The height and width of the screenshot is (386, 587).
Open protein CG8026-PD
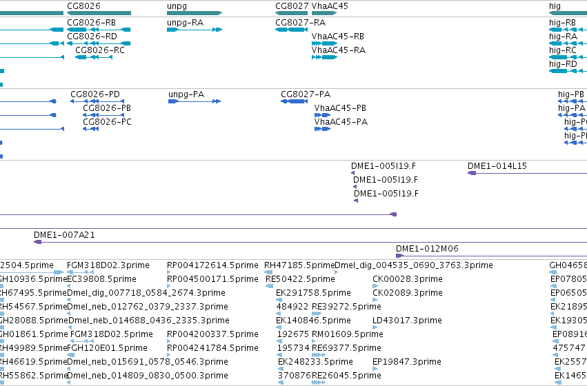(x=95, y=94)
